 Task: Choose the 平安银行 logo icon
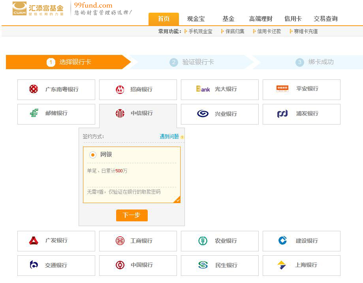tap(282, 89)
